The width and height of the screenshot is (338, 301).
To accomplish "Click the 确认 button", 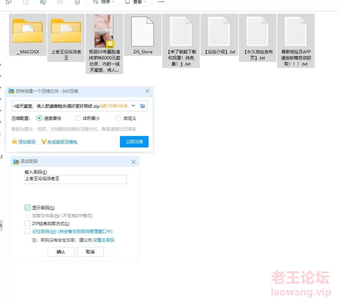I will point(61,252).
